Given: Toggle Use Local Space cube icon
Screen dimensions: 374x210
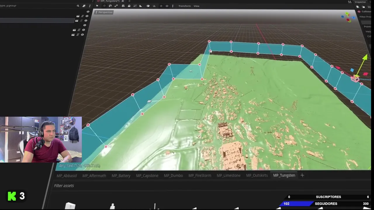Looking at the screenshot, I should point(148,6).
